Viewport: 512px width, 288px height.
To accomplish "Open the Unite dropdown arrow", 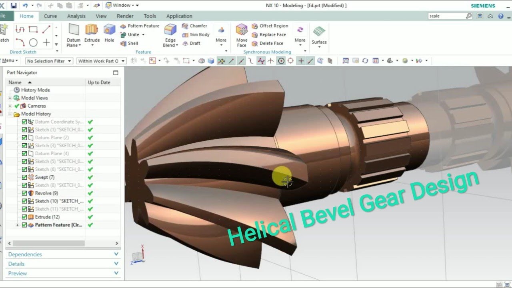I will click(143, 35).
